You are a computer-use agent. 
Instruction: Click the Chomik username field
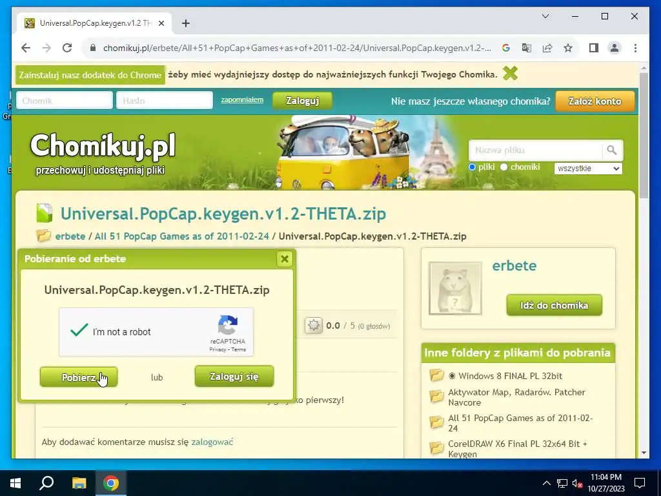coord(65,100)
